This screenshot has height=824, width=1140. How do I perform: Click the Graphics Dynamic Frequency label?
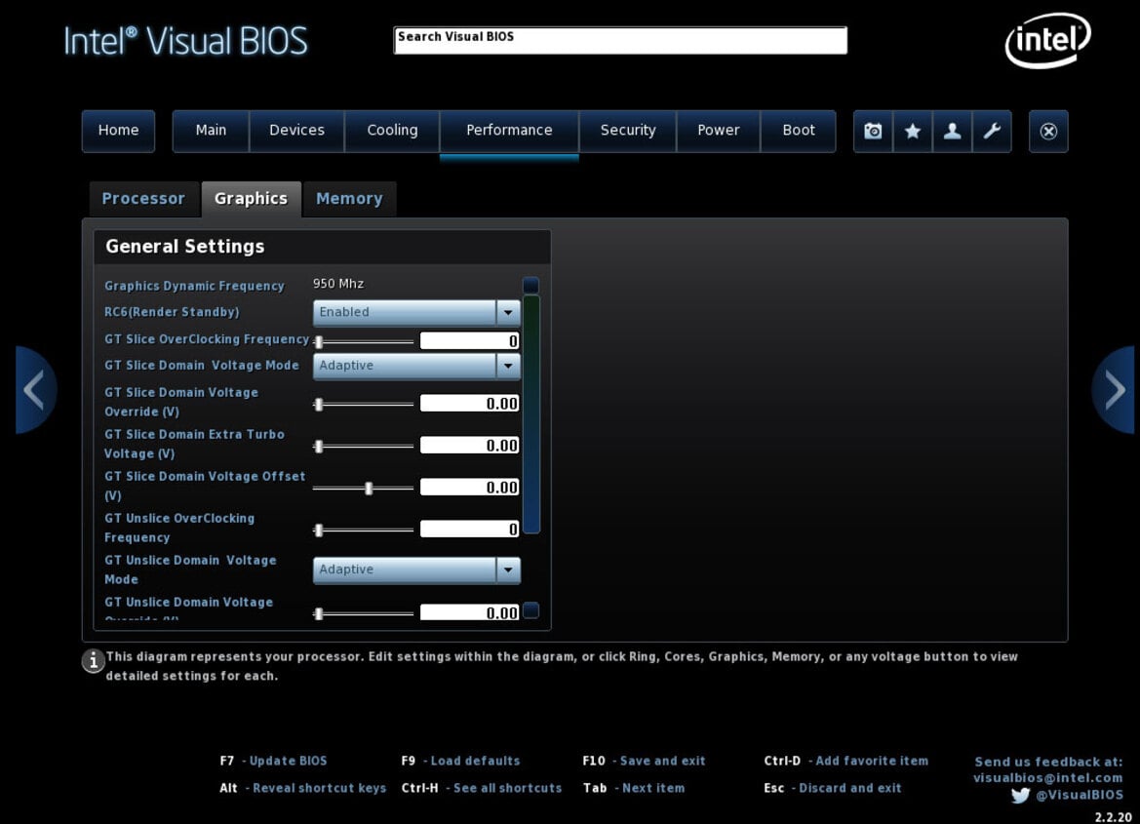point(194,286)
